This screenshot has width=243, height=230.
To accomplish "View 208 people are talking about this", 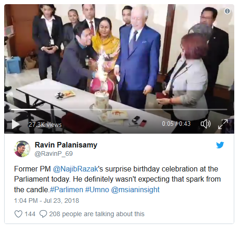I will (x=97, y=214).
